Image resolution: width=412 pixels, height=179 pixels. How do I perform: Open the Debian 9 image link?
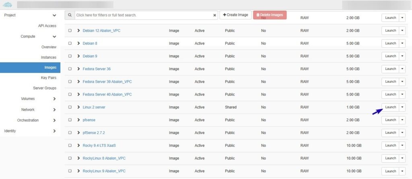coord(90,56)
